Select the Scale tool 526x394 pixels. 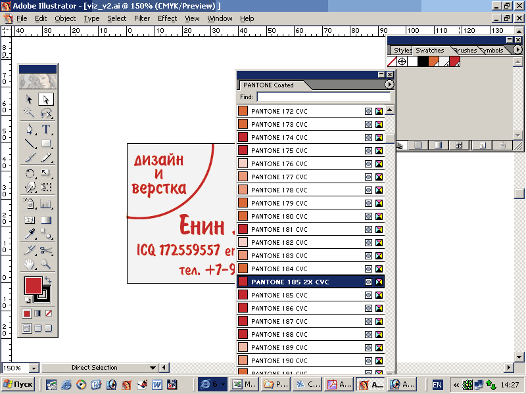coord(46,173)
